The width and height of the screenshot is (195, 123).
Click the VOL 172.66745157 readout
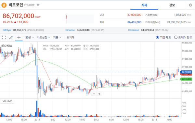[x=52, y=49]
